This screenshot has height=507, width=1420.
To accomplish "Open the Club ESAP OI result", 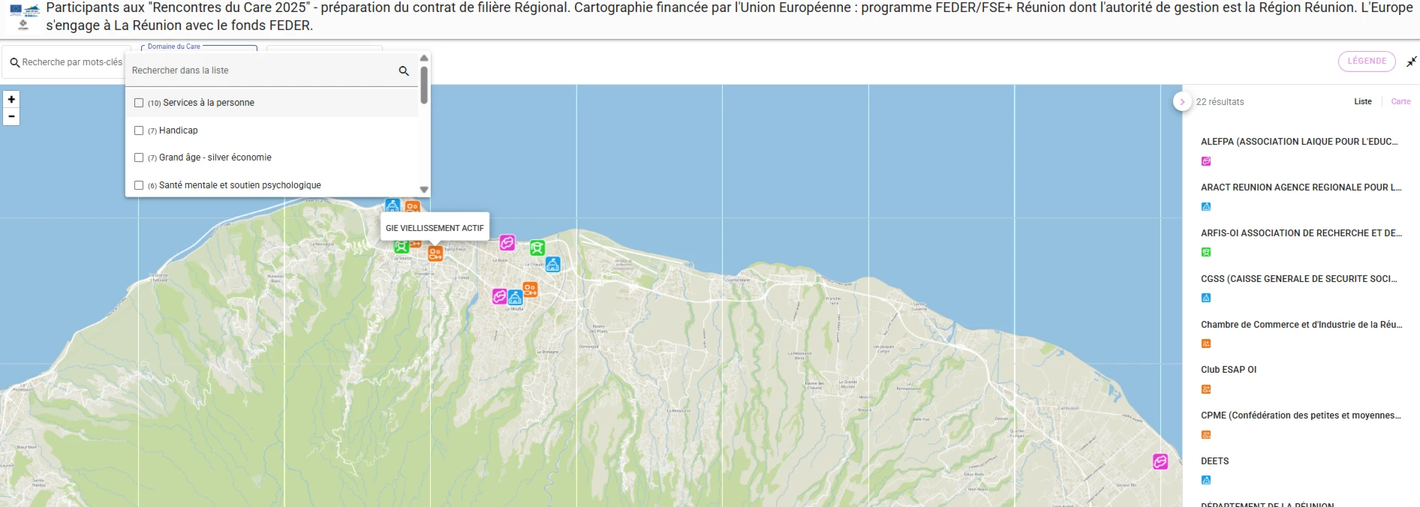I will pyautogui.click(x=1229, y=370).
